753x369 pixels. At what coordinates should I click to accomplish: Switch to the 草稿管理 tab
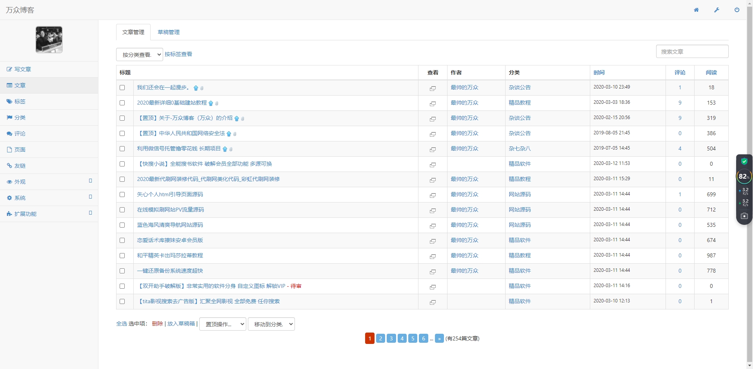169,32
